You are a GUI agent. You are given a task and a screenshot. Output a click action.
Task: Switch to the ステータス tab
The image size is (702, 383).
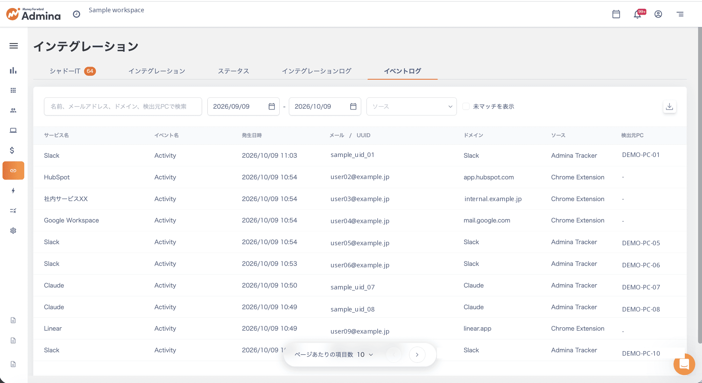233,71
